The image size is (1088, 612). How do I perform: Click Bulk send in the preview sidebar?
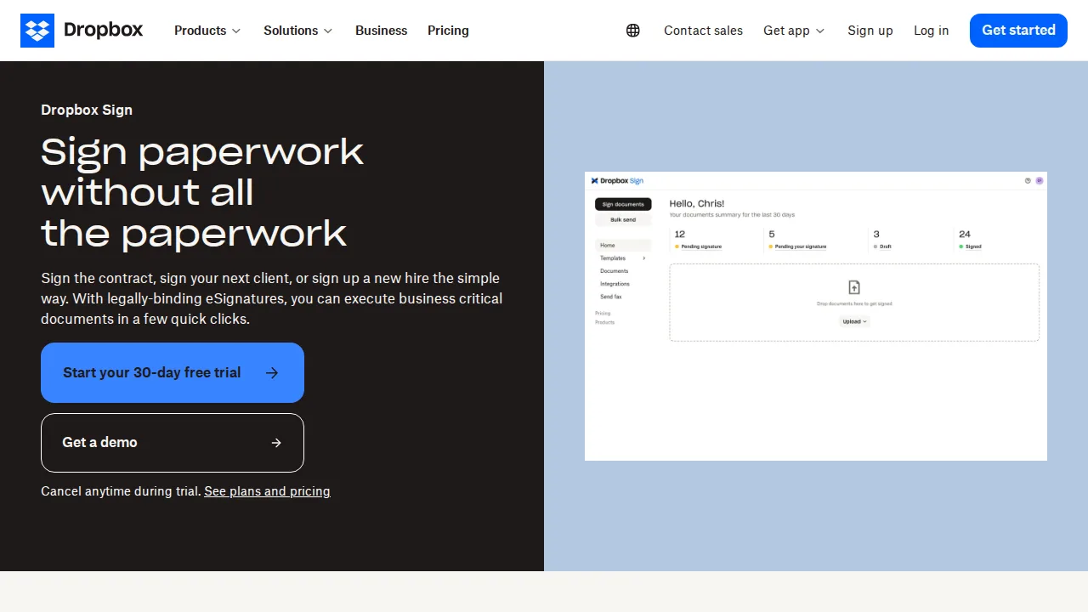coord(623,219)
